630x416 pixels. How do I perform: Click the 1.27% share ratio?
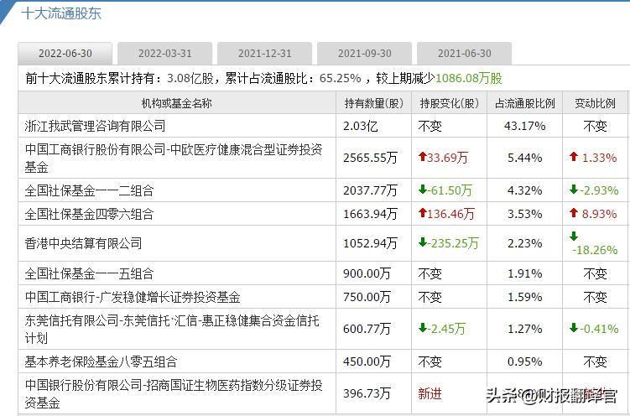[525, 329]
